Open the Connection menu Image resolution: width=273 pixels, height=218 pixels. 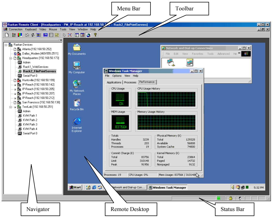[16, 30]
